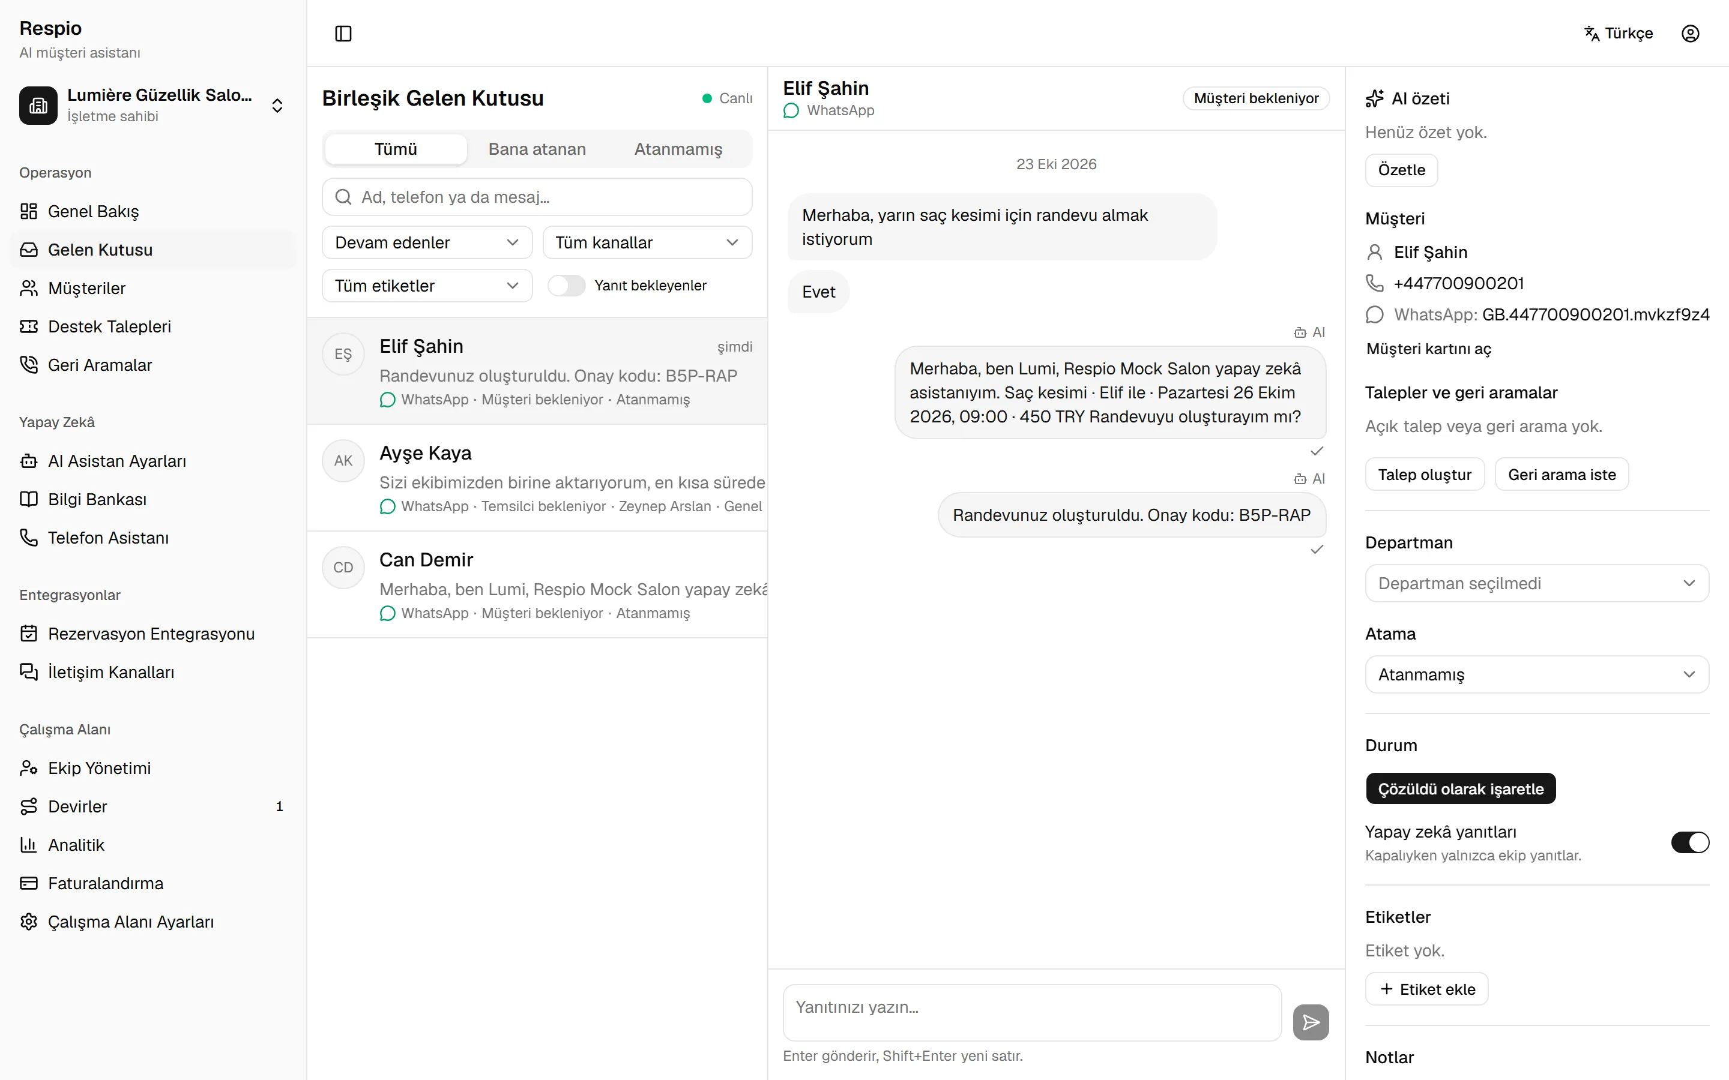Open the Devam edenler status dropdown
Screen dimensions: 1729x1080
tap(426, 243)
